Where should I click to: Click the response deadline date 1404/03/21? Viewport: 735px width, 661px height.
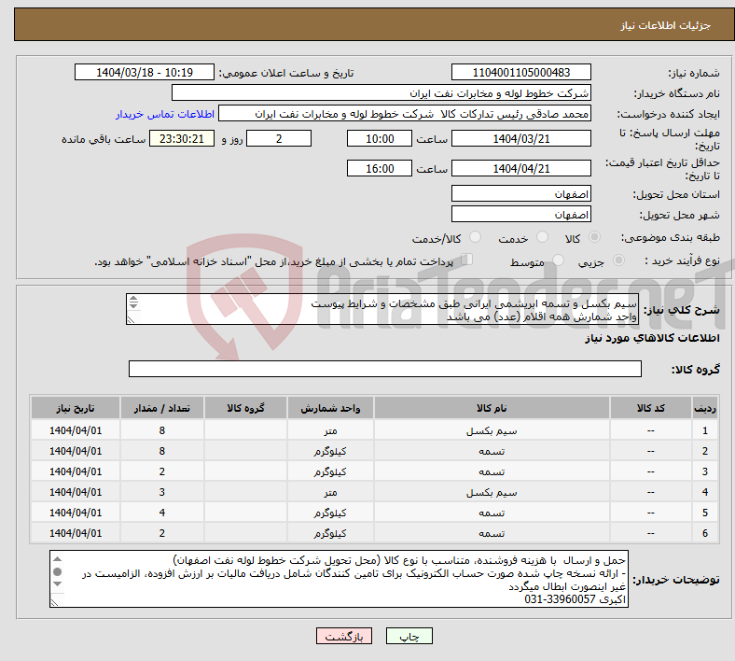(520, 139)
